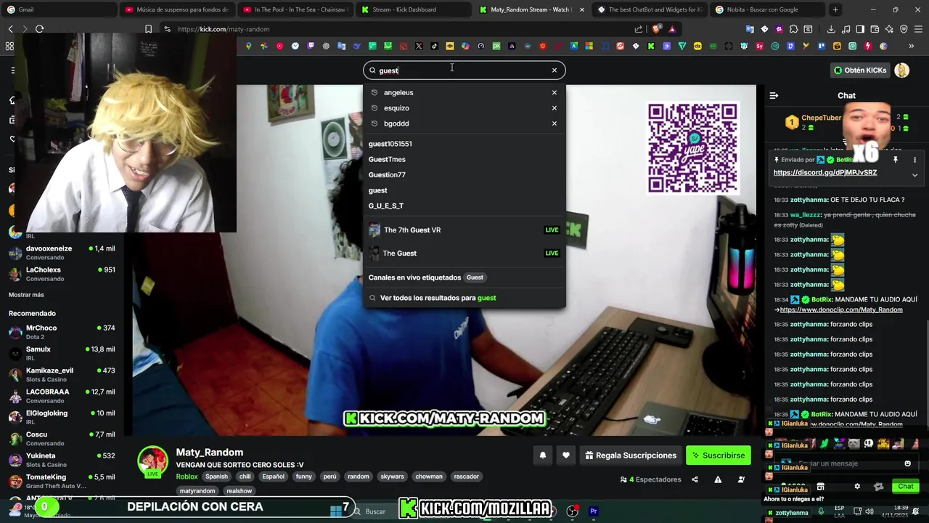
Task: Select the Spanish tag
Action: point(216,477)
